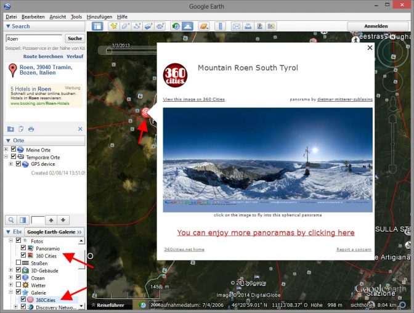Move item up with the up arrow button
Image resolution: width=414 pixels, height=313 pixels.
point(51,220)
